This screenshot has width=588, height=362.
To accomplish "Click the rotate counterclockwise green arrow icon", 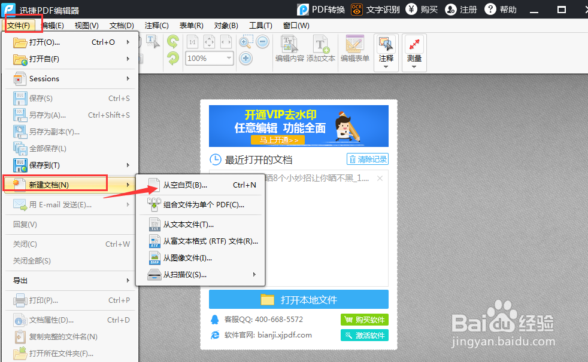I will pyautogui.click(x=173, y=41).
